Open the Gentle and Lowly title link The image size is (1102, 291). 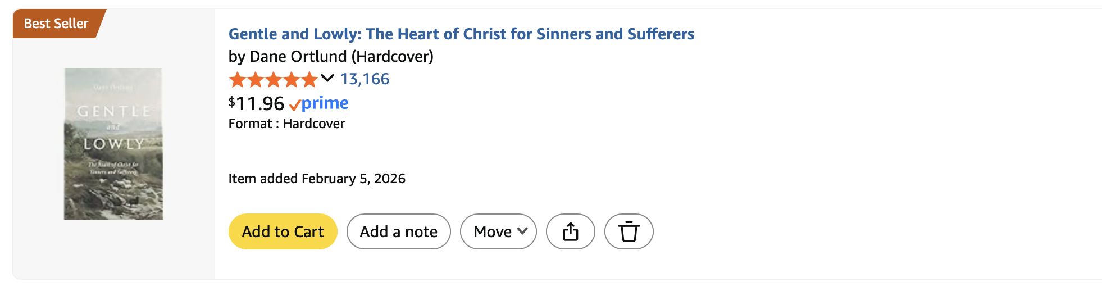(x=461, y=34)
